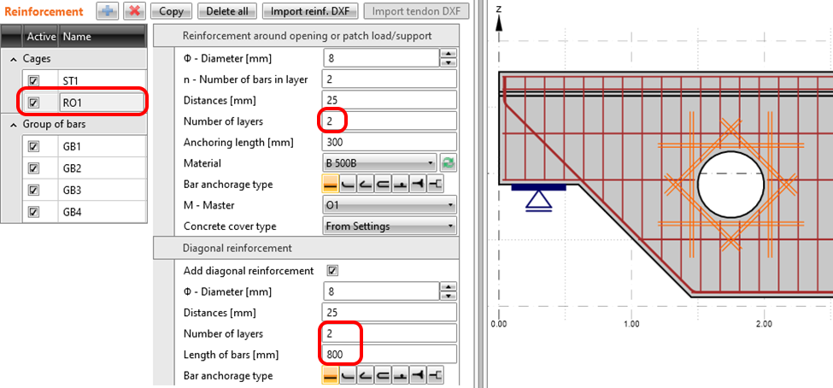833x388 pixels.
Task: Click the Number of bars in layer field
Action: 390,79
